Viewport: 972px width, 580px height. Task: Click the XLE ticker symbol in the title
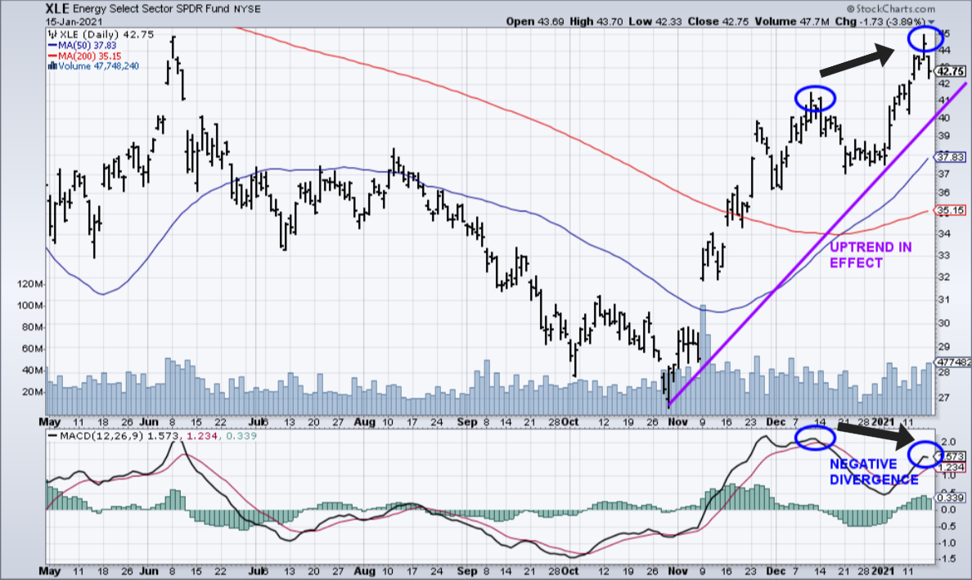tap(57, 9)
